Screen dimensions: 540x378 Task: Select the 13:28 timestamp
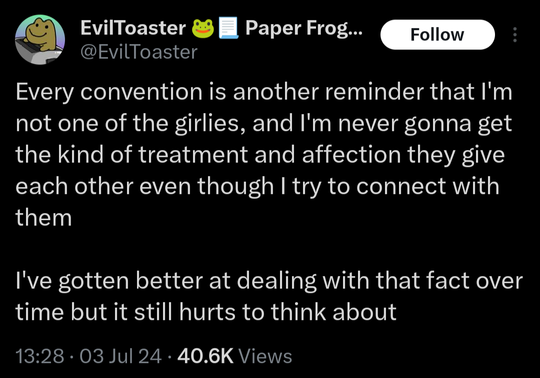[x=40, y=356]
